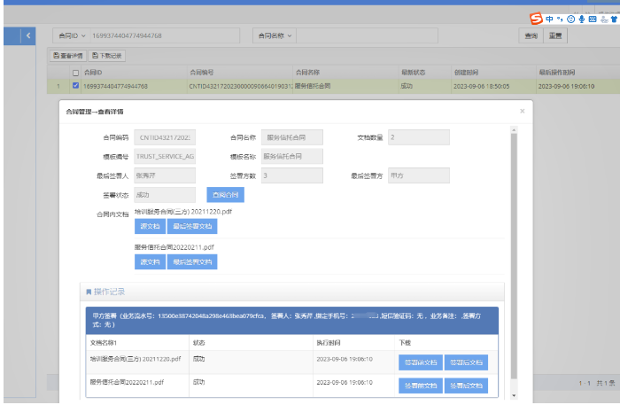The image size is (620, 405).
Task: Click 最后签署文档 for 服务信托合同20220211.pdf
Action: click(192, 262)
